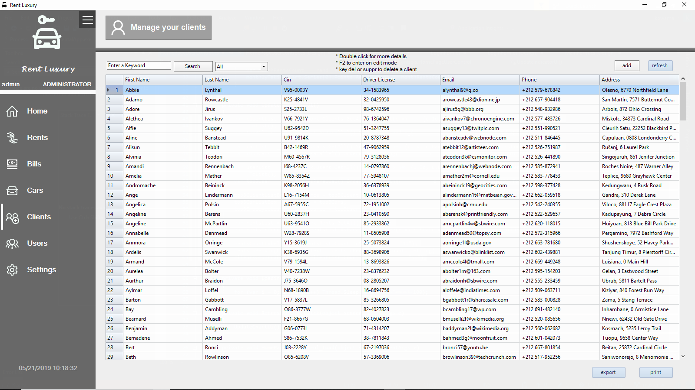Select the phone +212 583-000828
695x390 pixels.
559,300
